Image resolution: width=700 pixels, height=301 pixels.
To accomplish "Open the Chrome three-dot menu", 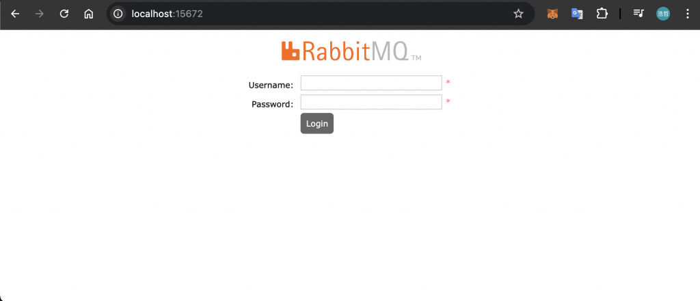I will point(688,14).
